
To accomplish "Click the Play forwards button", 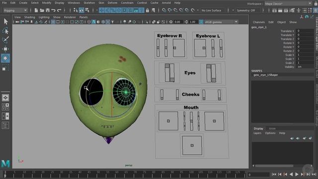I will [x=297, y=174].
